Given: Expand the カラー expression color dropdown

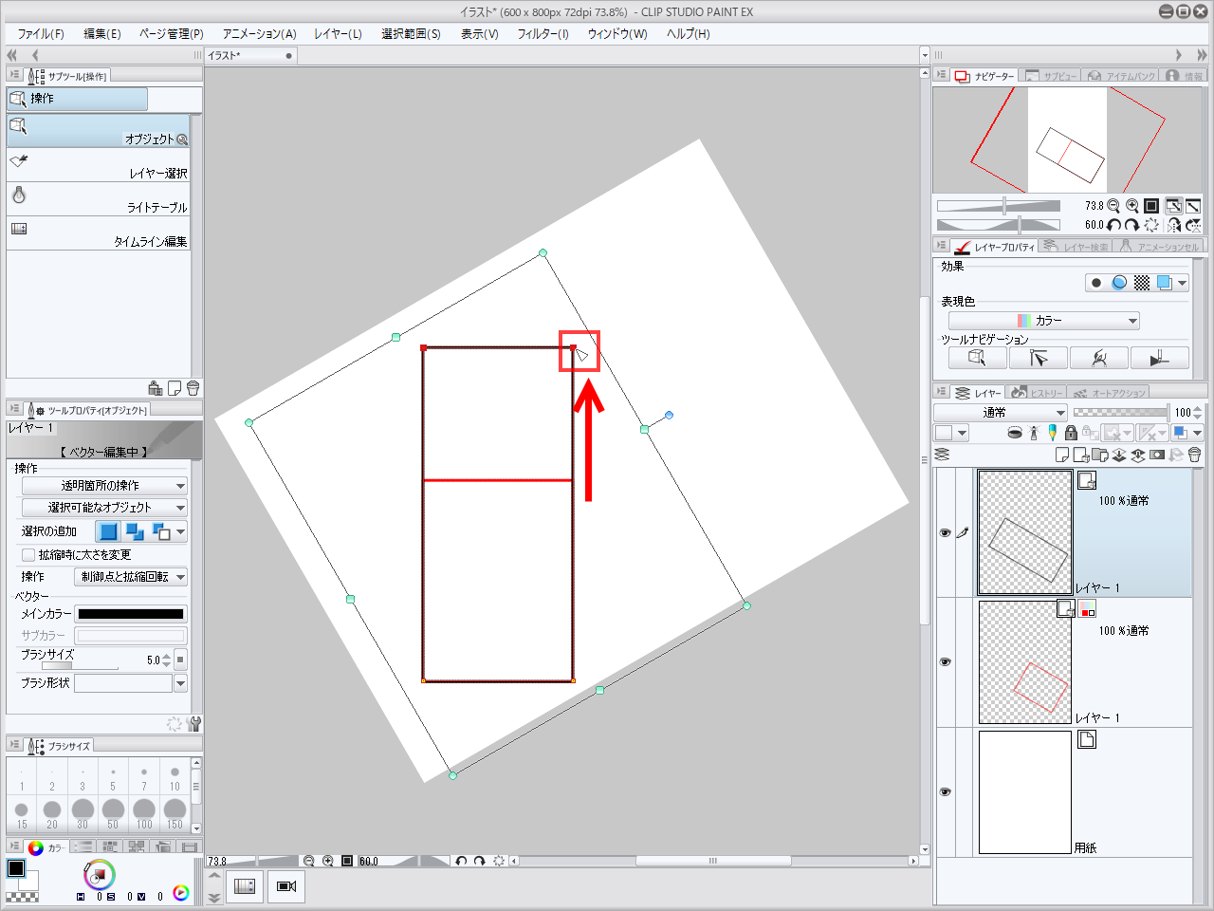Looking at the screenshot, I should point(1043,321).
